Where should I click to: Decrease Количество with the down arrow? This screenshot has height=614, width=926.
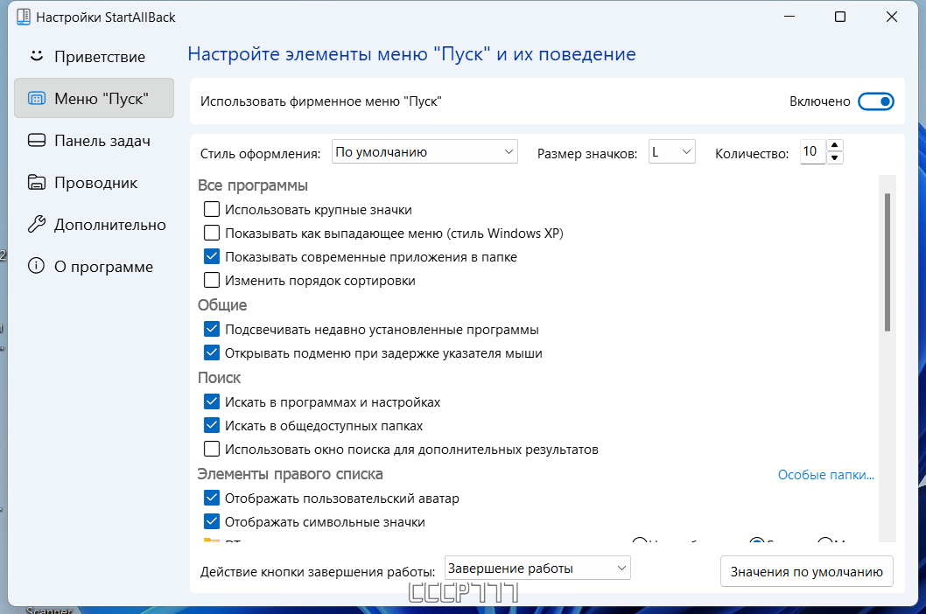[x=834, y=157]
